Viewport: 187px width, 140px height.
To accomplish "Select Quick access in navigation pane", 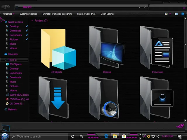I will [x=15, y=22].
